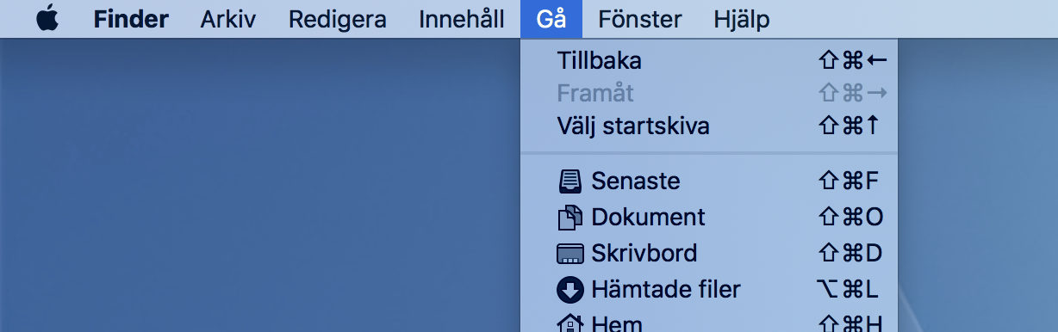Go to Dokument via menu label
This screenshot has width=1058, height=332.
point(648,218)
